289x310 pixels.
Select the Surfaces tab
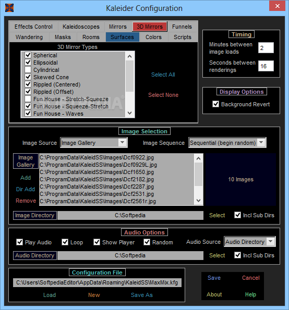(x=123, y=37)
